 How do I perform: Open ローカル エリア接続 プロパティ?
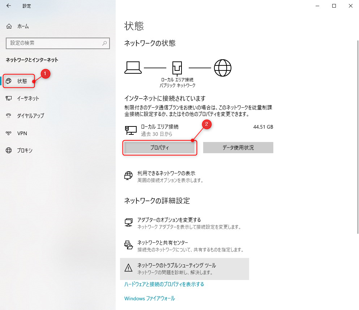click(x=160, y=148)
